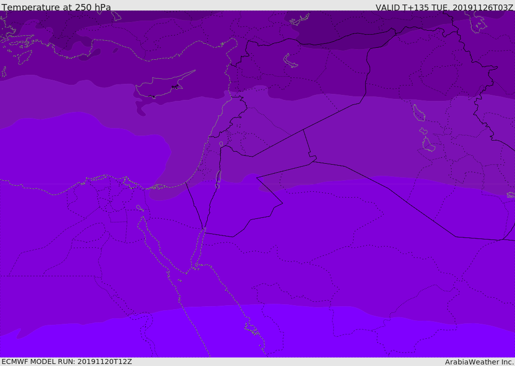Click the 'ArabiaWeather Inc' credit text
515x366 pixels.
pyautogui.click(x=479, y=362)
